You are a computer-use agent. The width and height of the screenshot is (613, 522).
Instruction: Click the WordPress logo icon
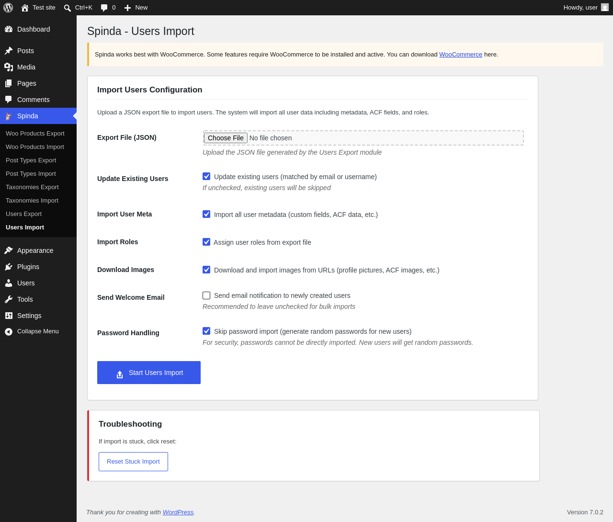[8, 8]
